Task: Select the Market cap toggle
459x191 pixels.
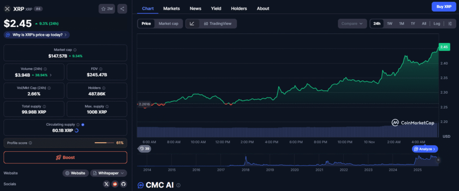Action: (x=169, y=24)
